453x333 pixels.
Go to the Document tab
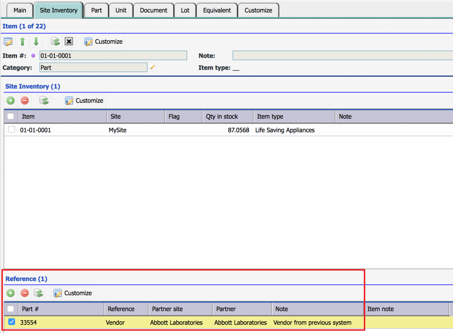click(154, 10)
